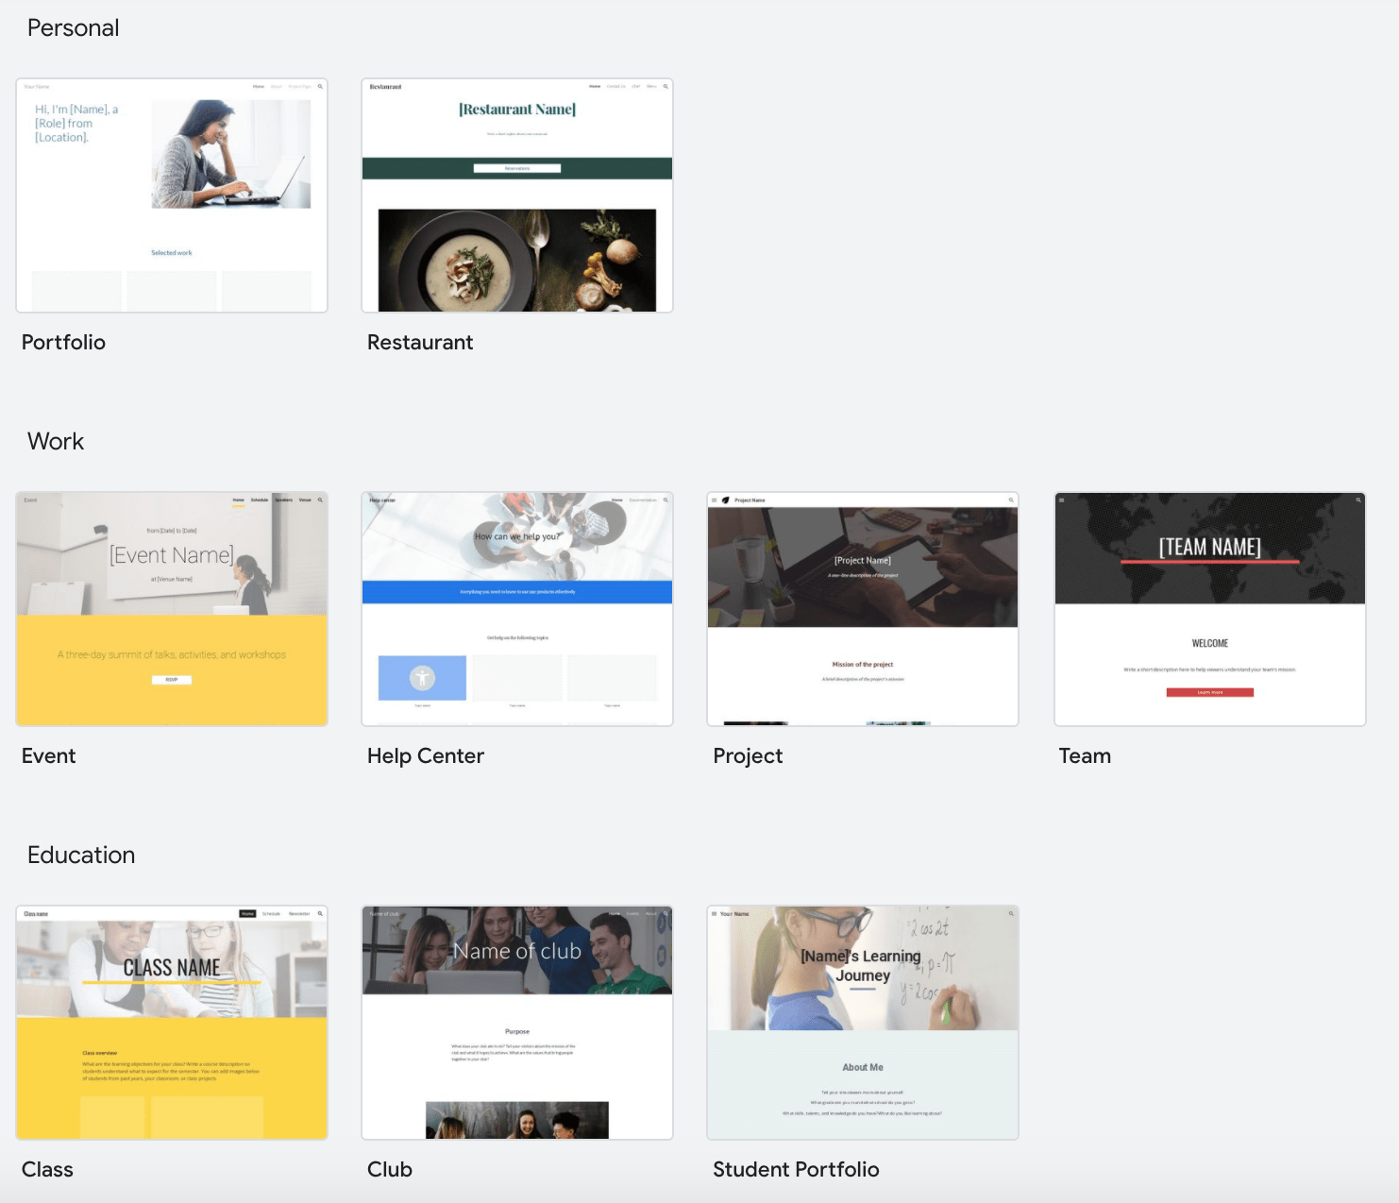Click the "Team" template name text
Image resolution: width=1399 pixels, height=1203 pixels.
click(x=1085, y=756)
